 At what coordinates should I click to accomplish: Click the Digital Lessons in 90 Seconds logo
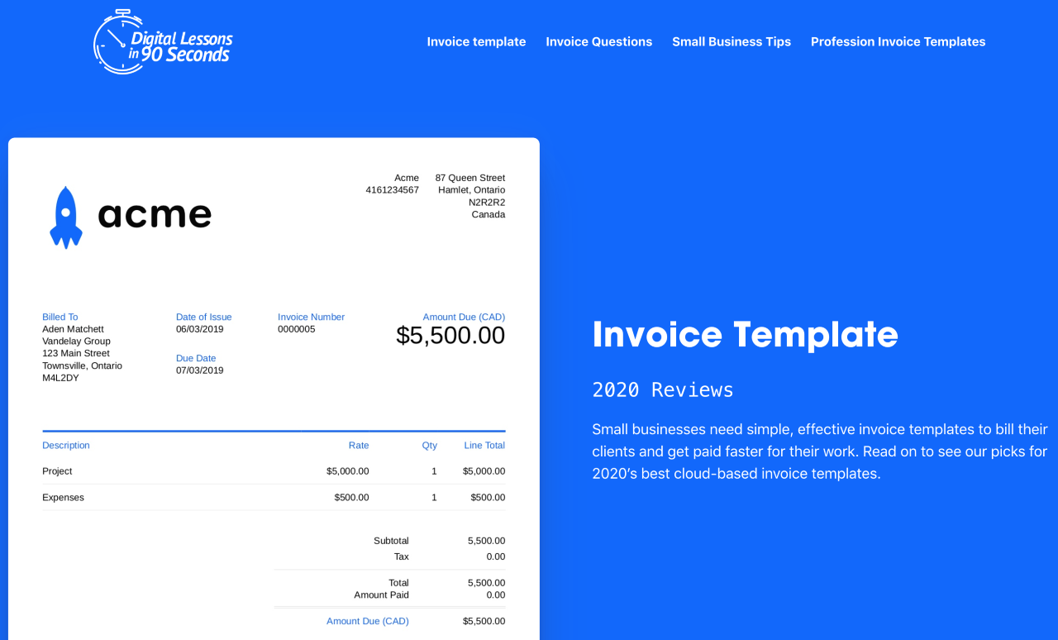coord(163,42)
